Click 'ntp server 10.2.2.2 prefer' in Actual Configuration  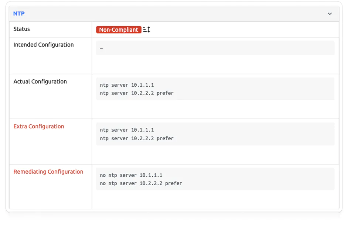click(x=136, y=93)
